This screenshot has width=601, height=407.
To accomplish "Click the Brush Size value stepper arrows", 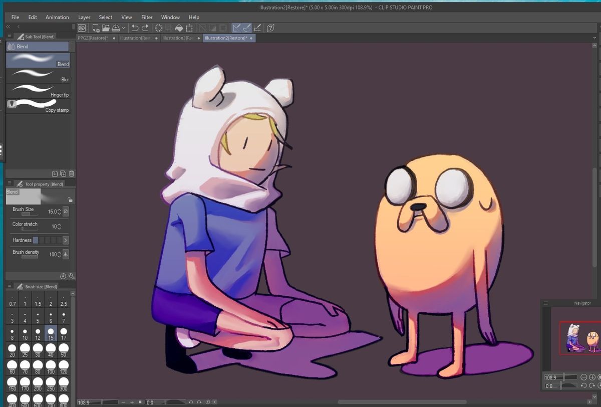I will (x=60, y=212).
